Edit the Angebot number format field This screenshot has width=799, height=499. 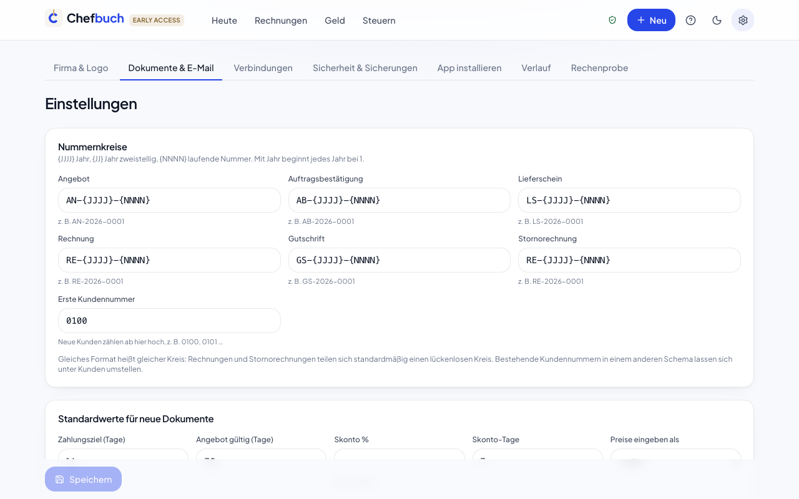click(x=169, y=200)
